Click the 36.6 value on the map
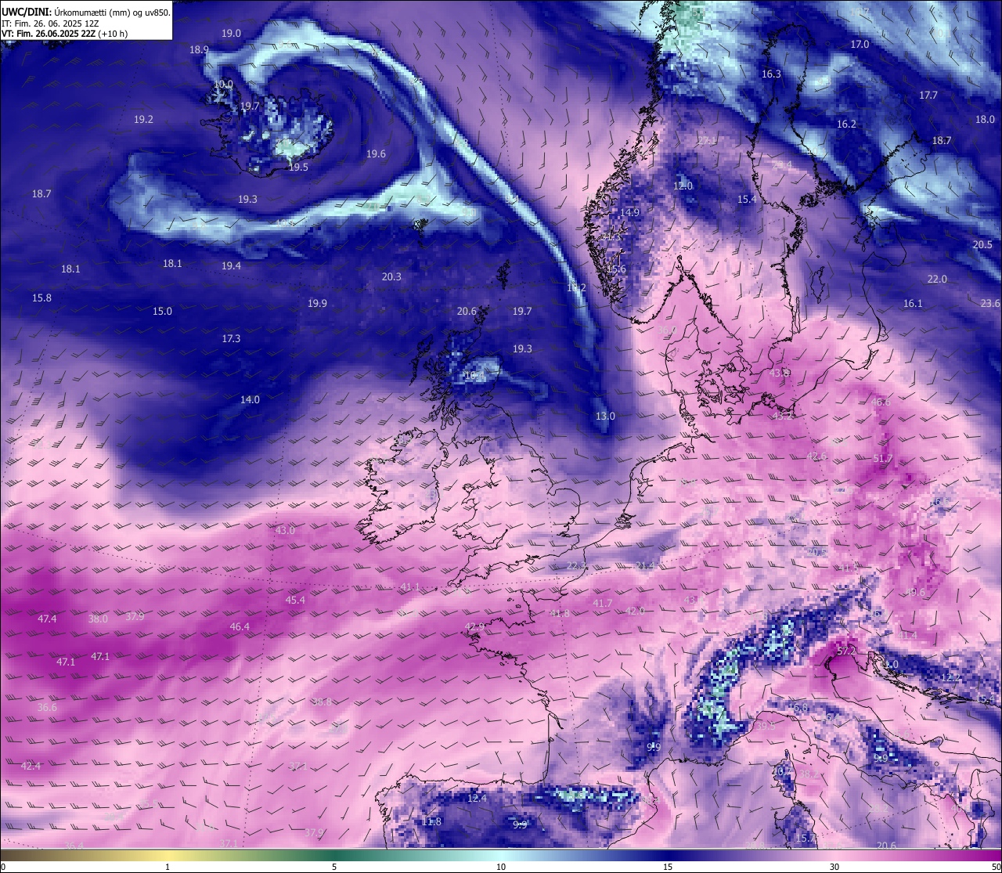This screenshot has height=873, width=1002. tap(47, 707)
